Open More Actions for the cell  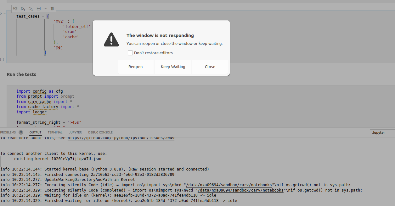point(46,8)
